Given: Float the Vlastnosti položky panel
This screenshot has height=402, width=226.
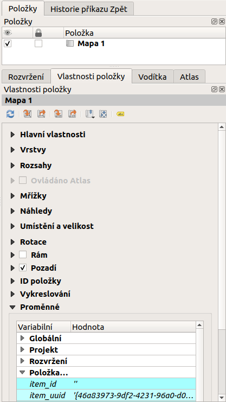Looking at the screenshot, I should pos(214,89).
